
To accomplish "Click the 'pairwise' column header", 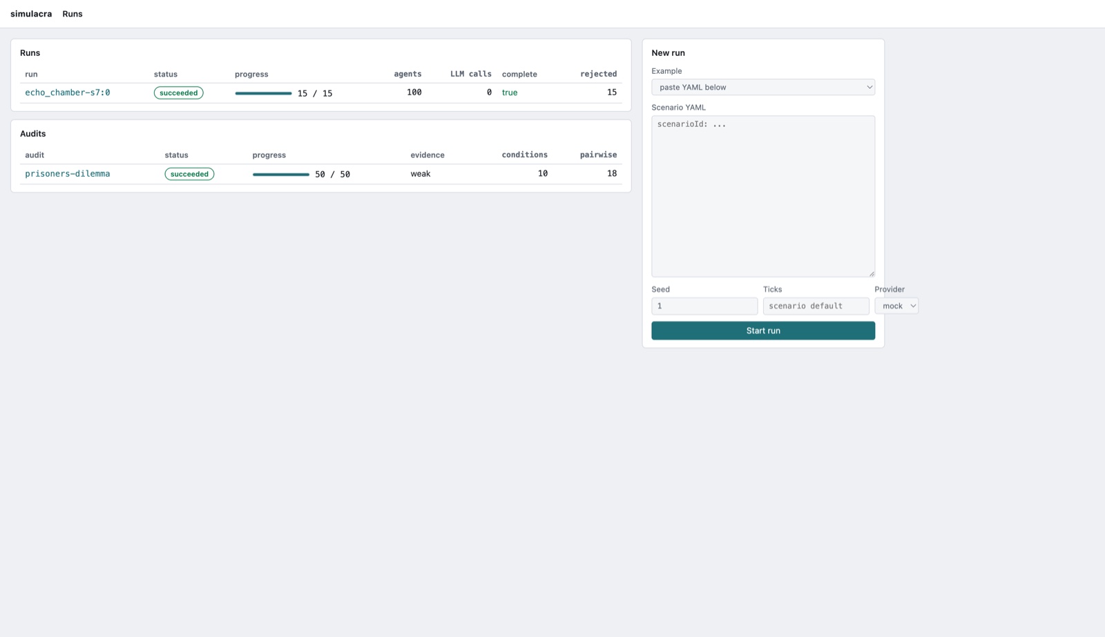I will [598, 155].
